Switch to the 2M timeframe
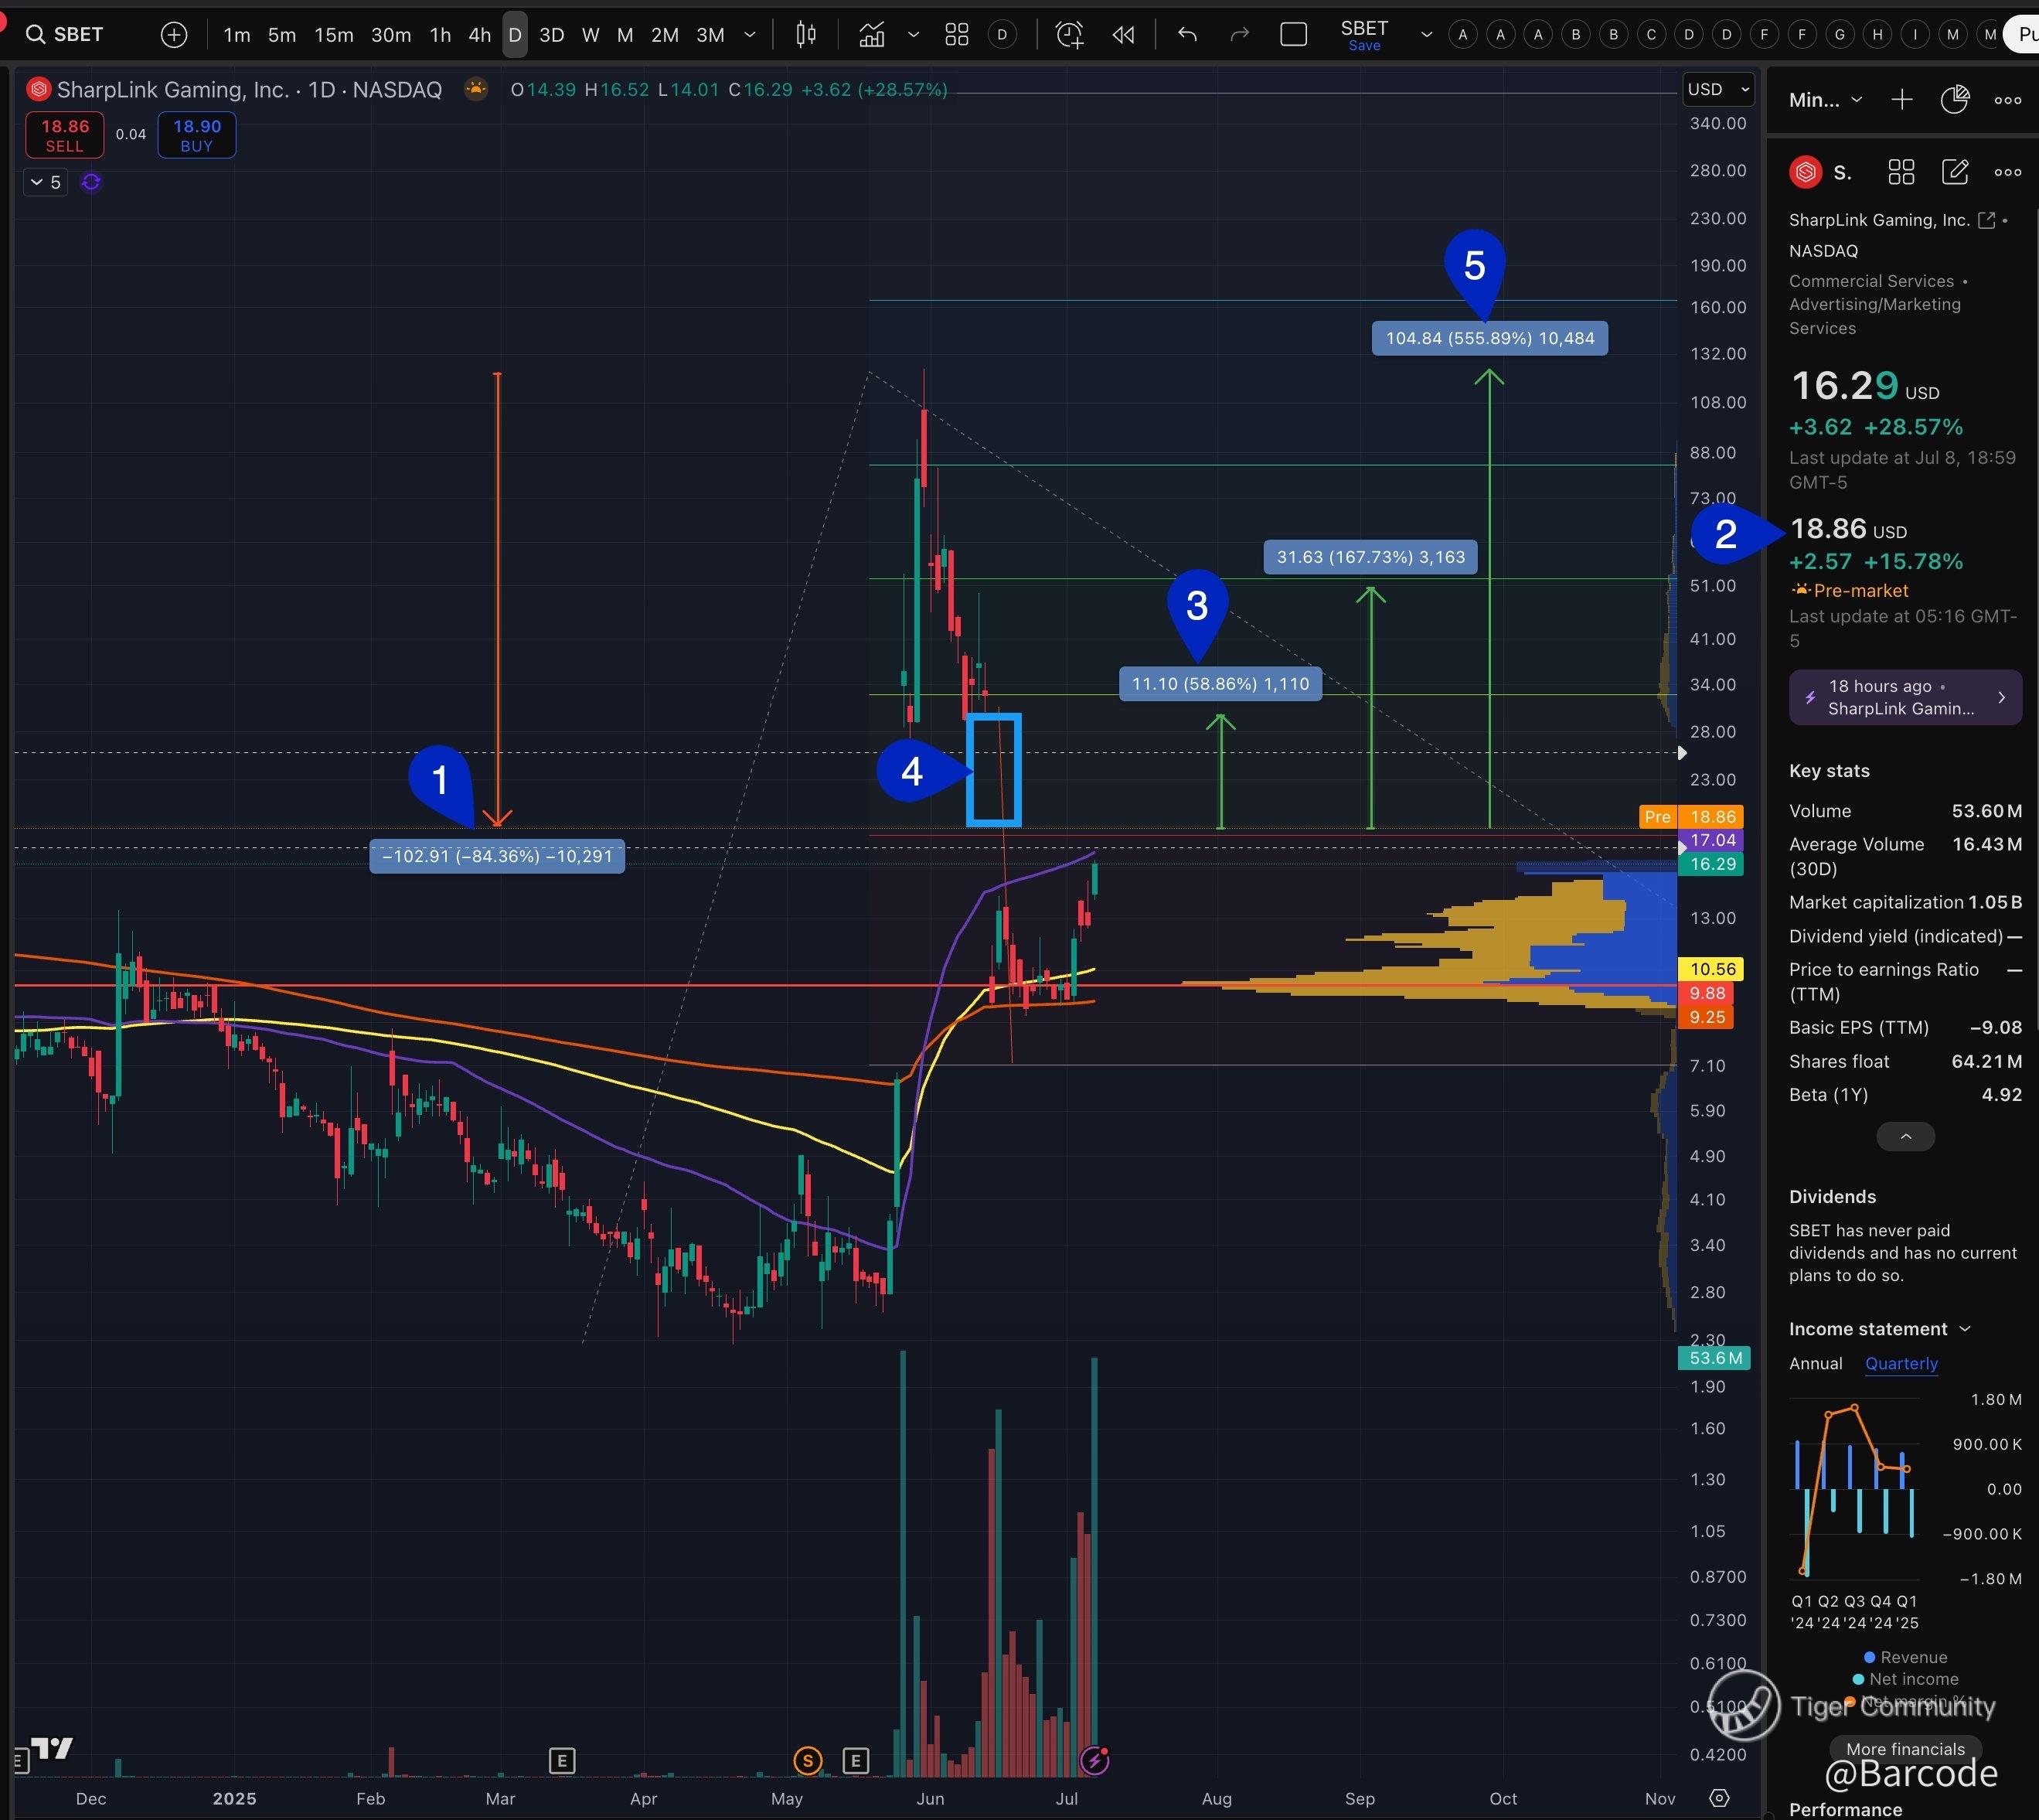The image size is (2039, 1820). click(665, 35)
